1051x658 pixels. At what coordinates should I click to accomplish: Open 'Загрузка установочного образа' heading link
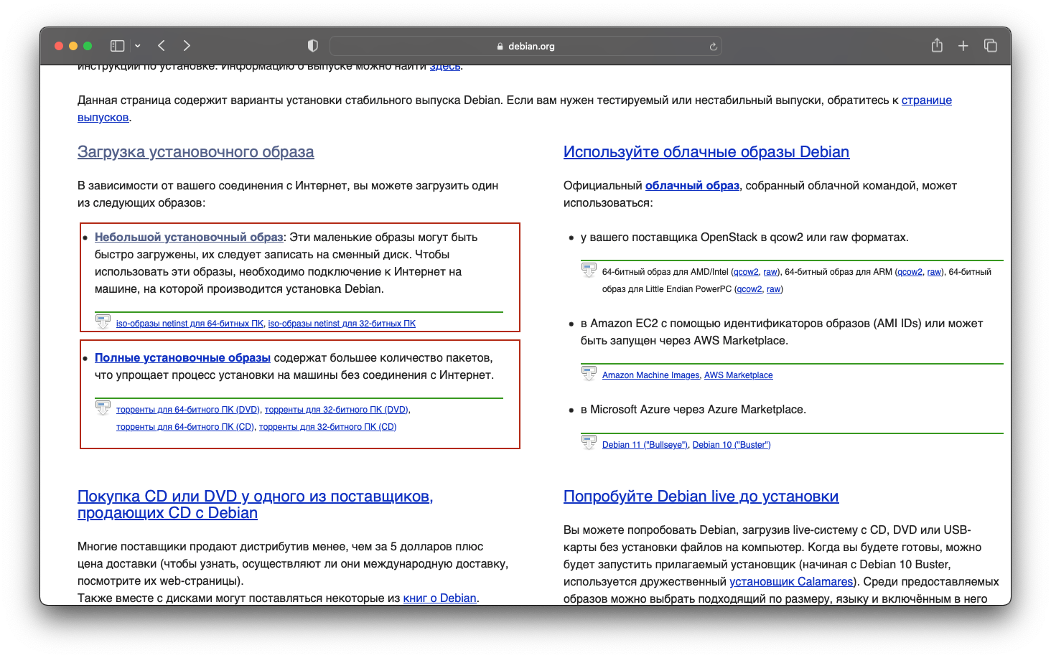coord(195,152)
